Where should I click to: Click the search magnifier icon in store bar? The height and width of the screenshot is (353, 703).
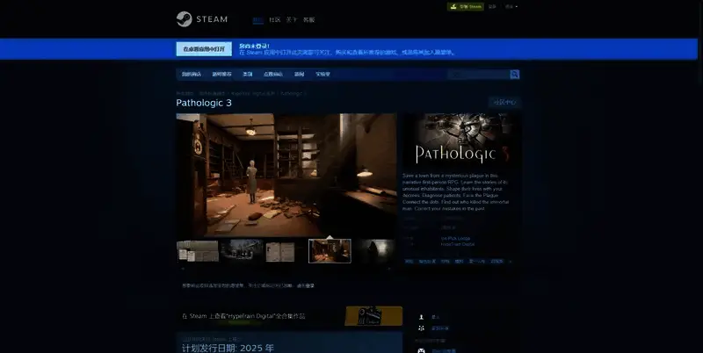pyautogui.click(x=515, y=75)
